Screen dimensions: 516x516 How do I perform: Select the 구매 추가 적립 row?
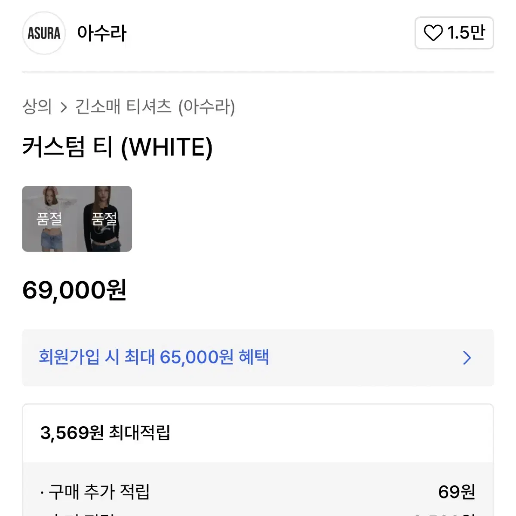[x=258, y=491]
